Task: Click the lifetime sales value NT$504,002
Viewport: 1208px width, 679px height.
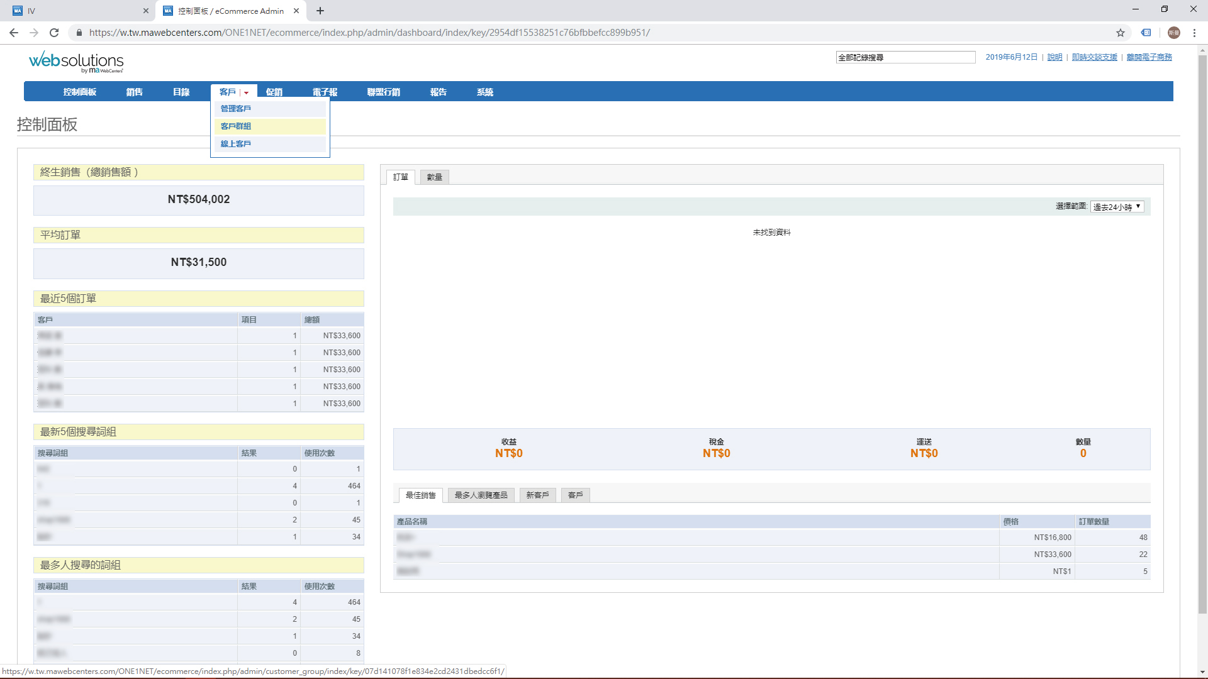Action: pos(199,200)
